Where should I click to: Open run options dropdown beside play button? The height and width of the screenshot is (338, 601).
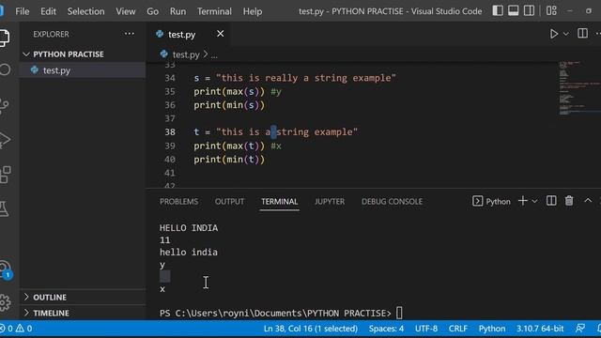565,34
